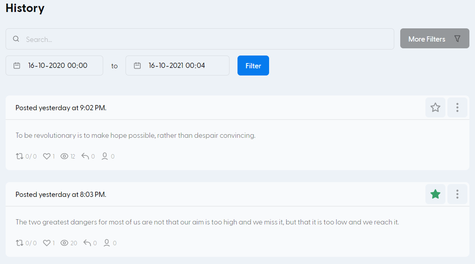Select the post text about revolutionary hope
This screenshot has width=475, height=264.
(135, 135)
